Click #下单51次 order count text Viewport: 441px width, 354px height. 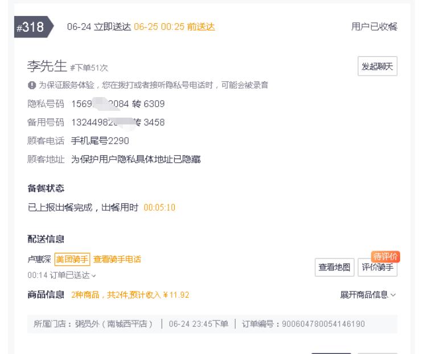[x=89, y=68]
